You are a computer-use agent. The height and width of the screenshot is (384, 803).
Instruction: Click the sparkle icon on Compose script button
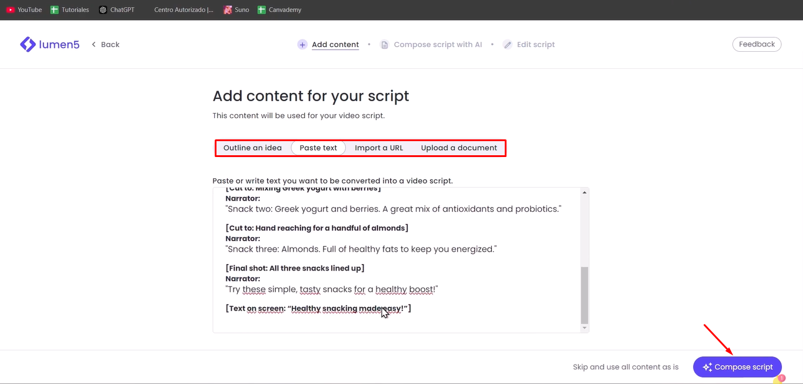[706, 366]
